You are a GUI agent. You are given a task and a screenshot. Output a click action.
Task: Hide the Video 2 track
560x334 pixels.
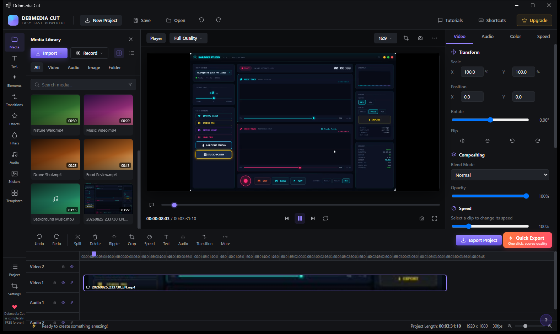tap(72, 266)
